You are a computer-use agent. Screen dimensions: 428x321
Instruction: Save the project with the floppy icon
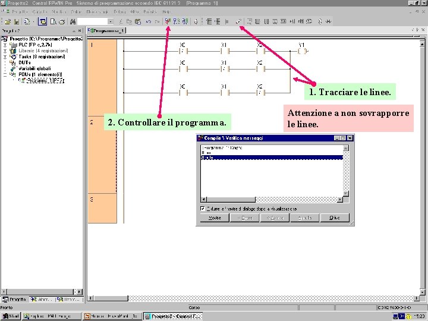coord(17,21)
